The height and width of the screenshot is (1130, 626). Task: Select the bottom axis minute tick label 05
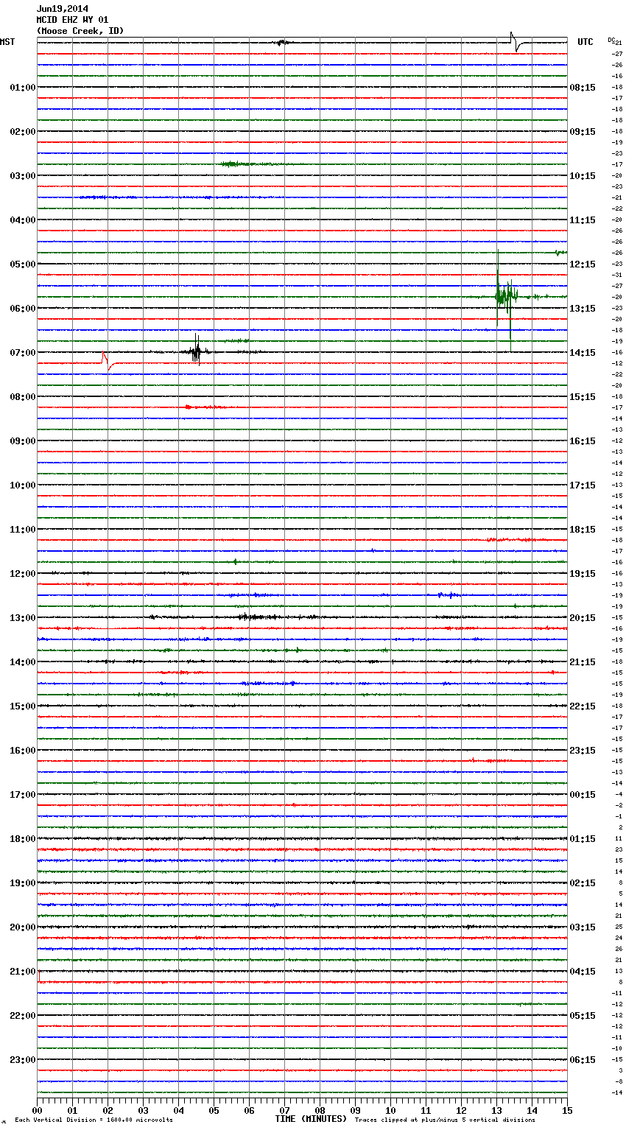click(x=214, y=1110)
